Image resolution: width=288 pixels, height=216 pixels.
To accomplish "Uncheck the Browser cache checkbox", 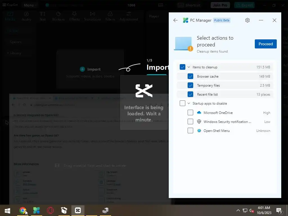I will (190, 76).
